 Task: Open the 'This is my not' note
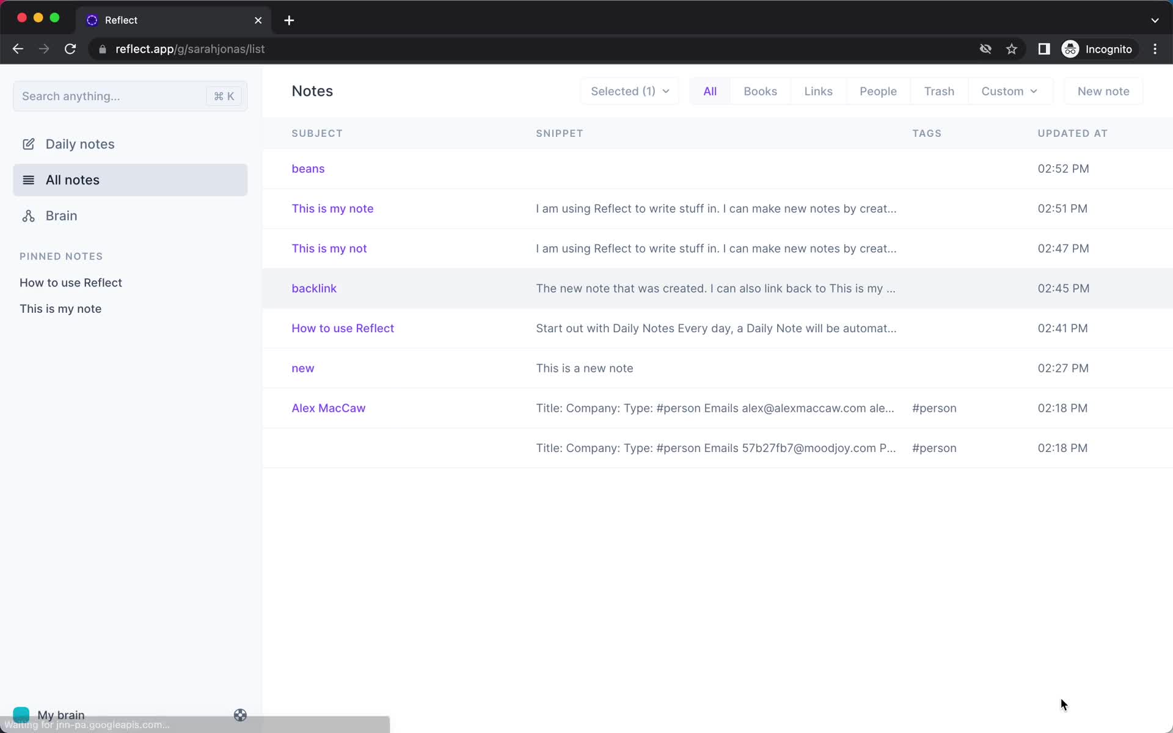click(x=329, y=249)
